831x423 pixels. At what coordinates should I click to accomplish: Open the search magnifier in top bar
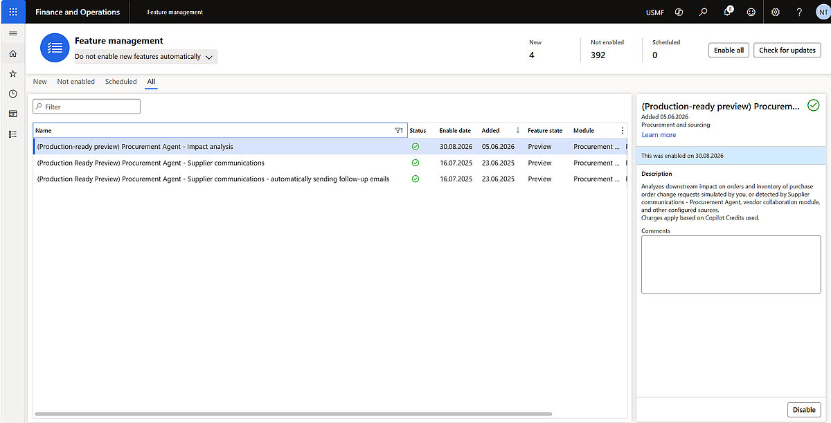pos(704,12)
